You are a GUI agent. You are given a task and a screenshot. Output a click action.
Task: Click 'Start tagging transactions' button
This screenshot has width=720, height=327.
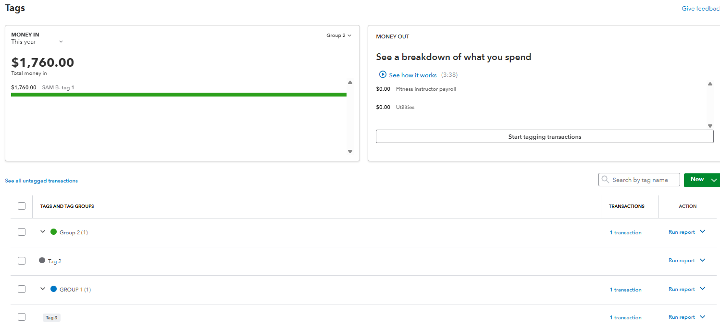click(545, 137)
